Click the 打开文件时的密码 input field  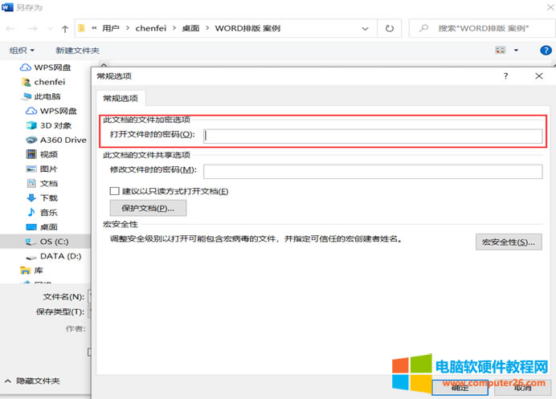click(372, 135)
